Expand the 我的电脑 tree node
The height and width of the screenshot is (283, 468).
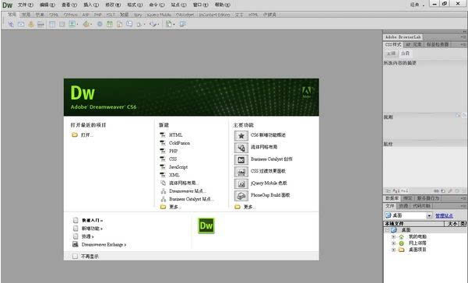point(393,236)
